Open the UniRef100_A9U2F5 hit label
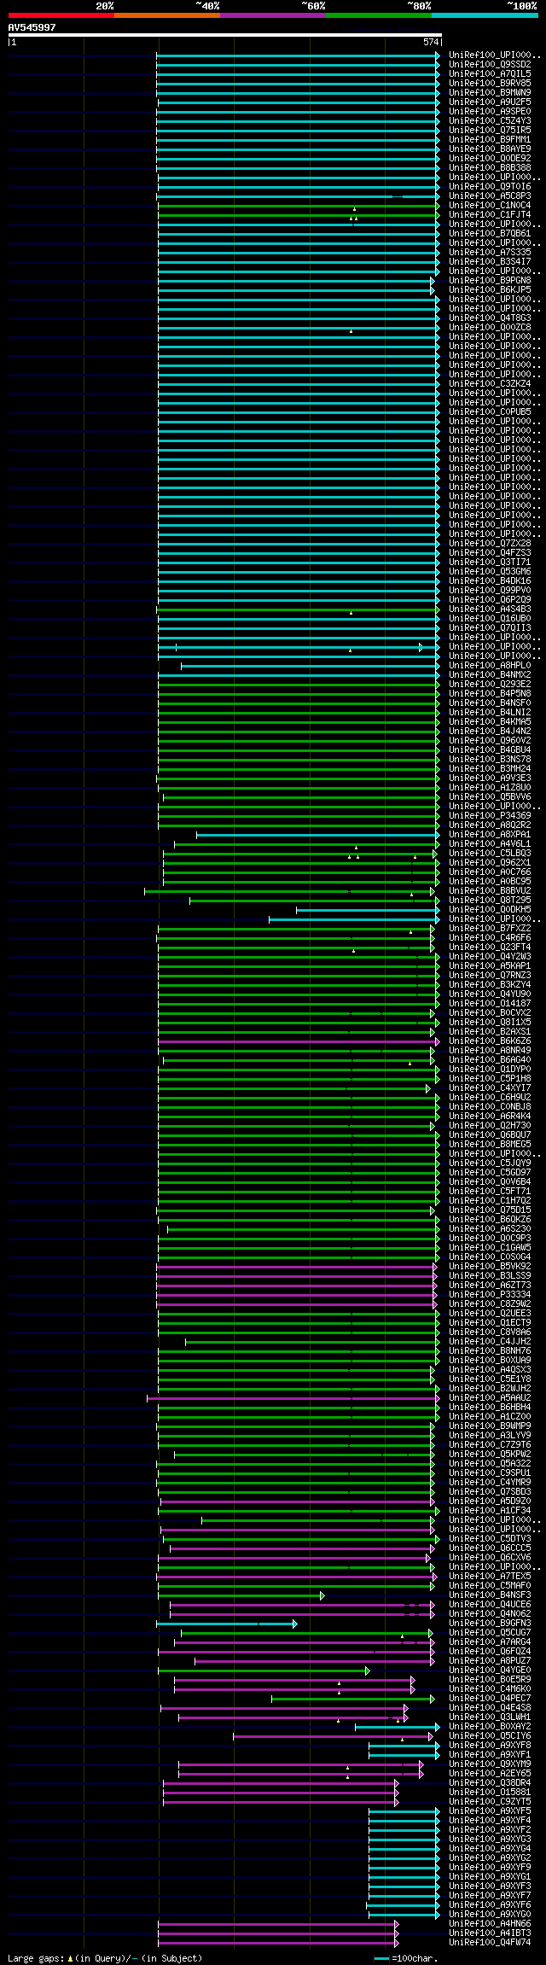546x1965 pixels. [490, 102]
